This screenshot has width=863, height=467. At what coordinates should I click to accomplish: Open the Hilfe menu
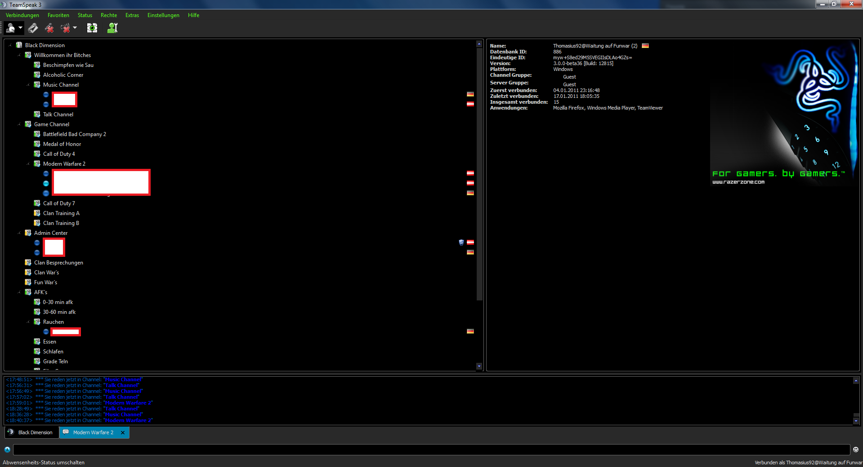pyautogui.click(x=194, y=15)
